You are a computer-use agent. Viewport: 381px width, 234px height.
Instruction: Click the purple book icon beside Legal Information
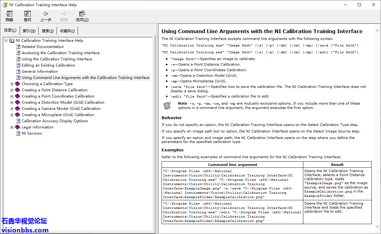pyautogui.click(x=18, y=127)
